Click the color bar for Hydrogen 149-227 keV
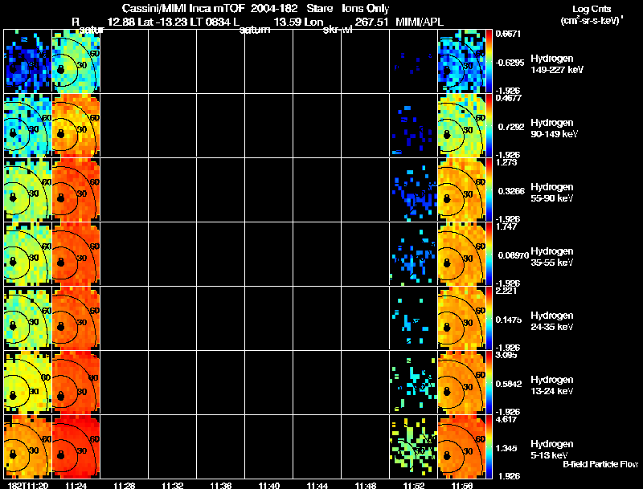 489,61
